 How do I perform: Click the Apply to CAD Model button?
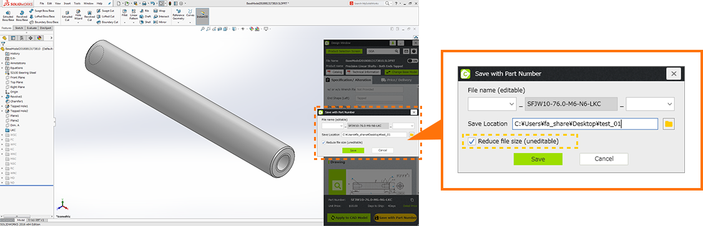348,218
